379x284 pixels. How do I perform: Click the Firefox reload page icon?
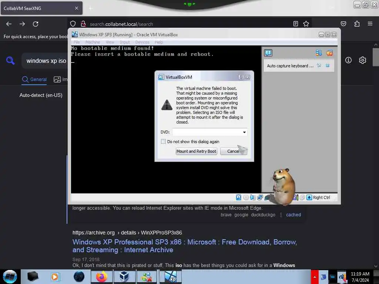pyautogui.click(x=36, y=24)
